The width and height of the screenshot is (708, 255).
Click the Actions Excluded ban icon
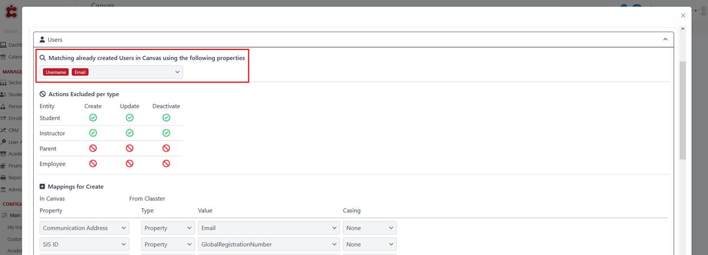[43, 94]
